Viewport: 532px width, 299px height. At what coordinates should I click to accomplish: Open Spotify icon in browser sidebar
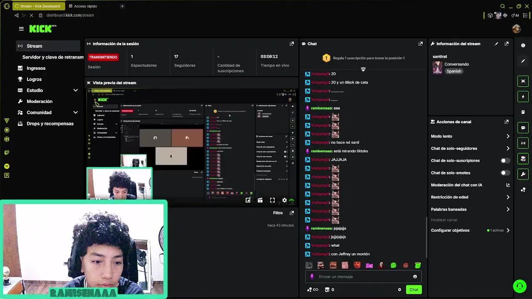[x=7, y=166]
